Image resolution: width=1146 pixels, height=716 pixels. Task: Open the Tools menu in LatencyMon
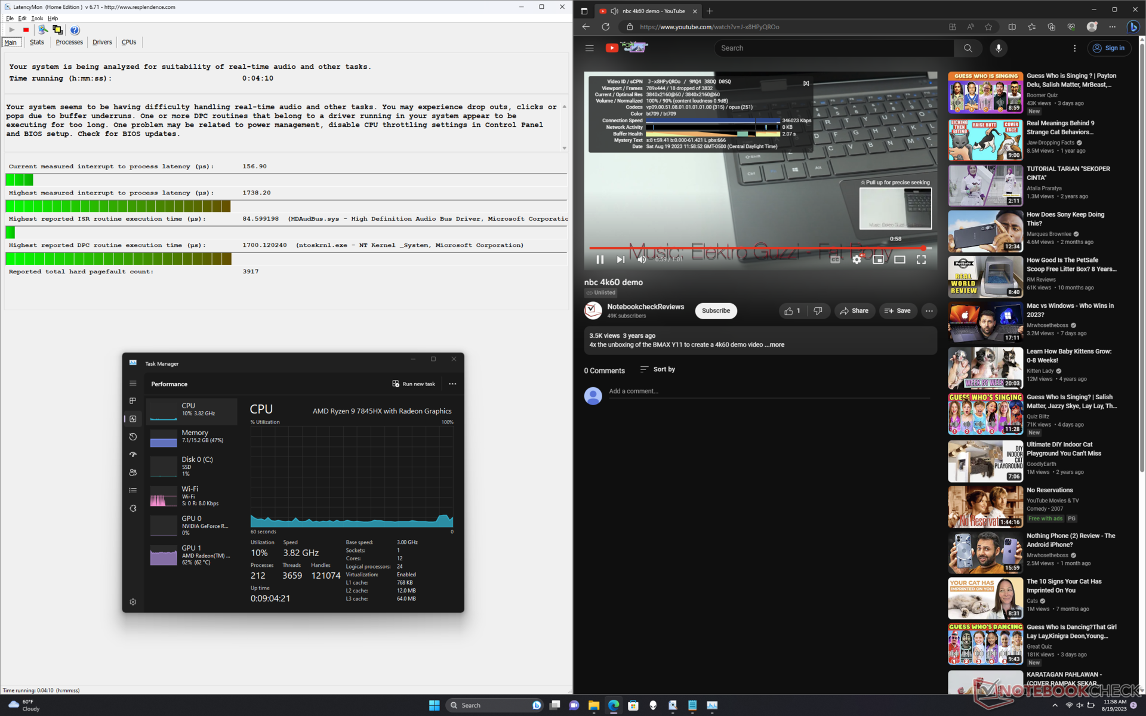tap(37, 18)
